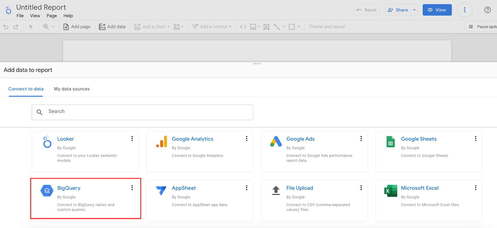Open the Page menu

(x=52, y=16)
